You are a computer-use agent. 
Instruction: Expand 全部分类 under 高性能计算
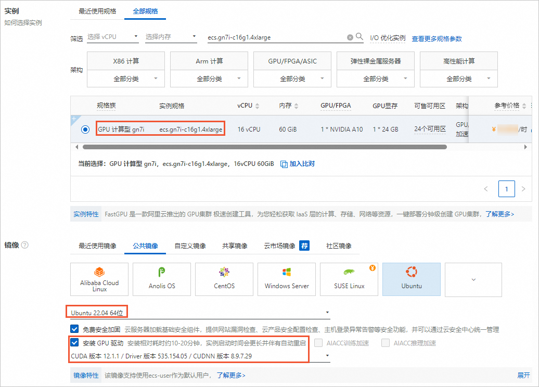point(458,79)
